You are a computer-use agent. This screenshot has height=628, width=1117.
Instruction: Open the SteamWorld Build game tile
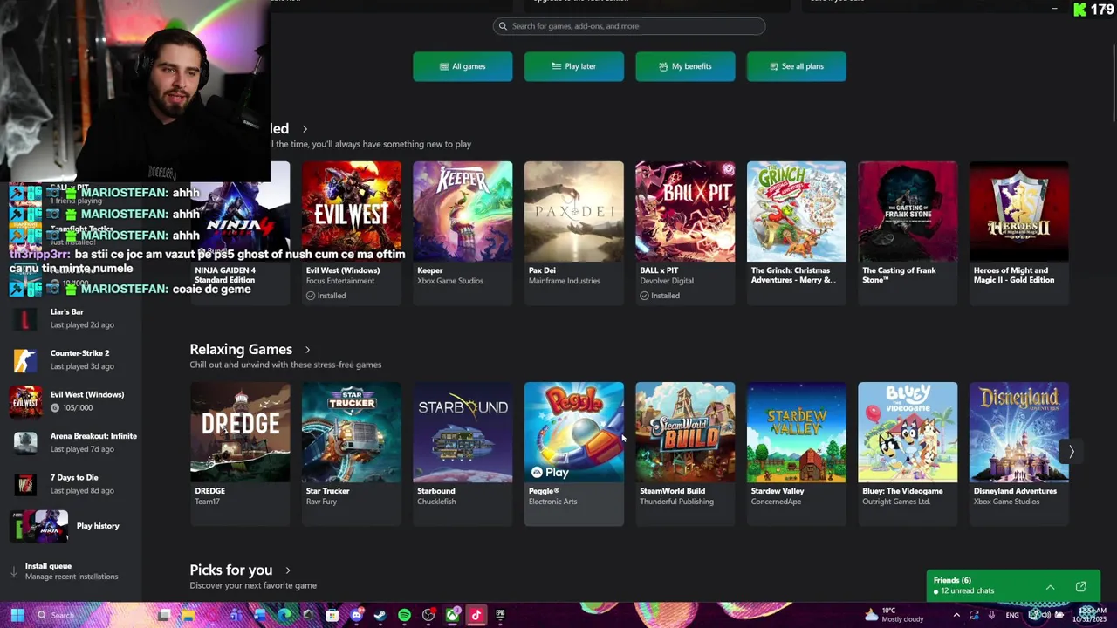[x=685, y=454]
